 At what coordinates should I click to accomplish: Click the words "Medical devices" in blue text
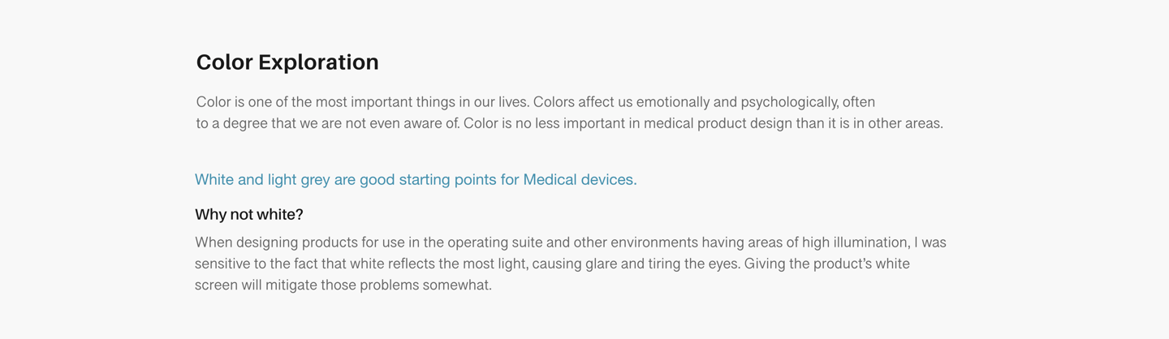[579, 179]
